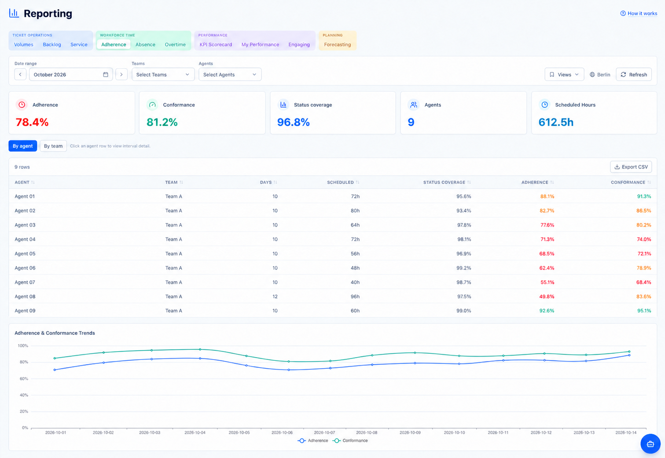Screen dimensions: 665x458
Task: Click the help circle icon beside How it works
Action: (623, 13)
